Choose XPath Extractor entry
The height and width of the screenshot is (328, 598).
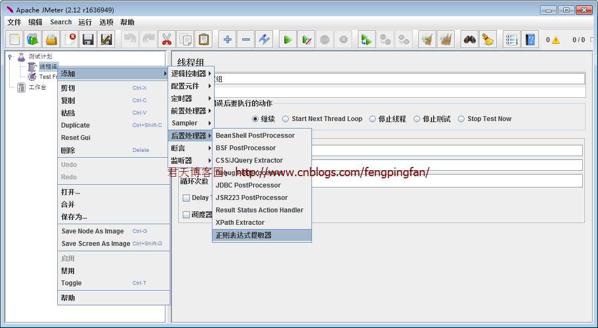click(262, 223)
